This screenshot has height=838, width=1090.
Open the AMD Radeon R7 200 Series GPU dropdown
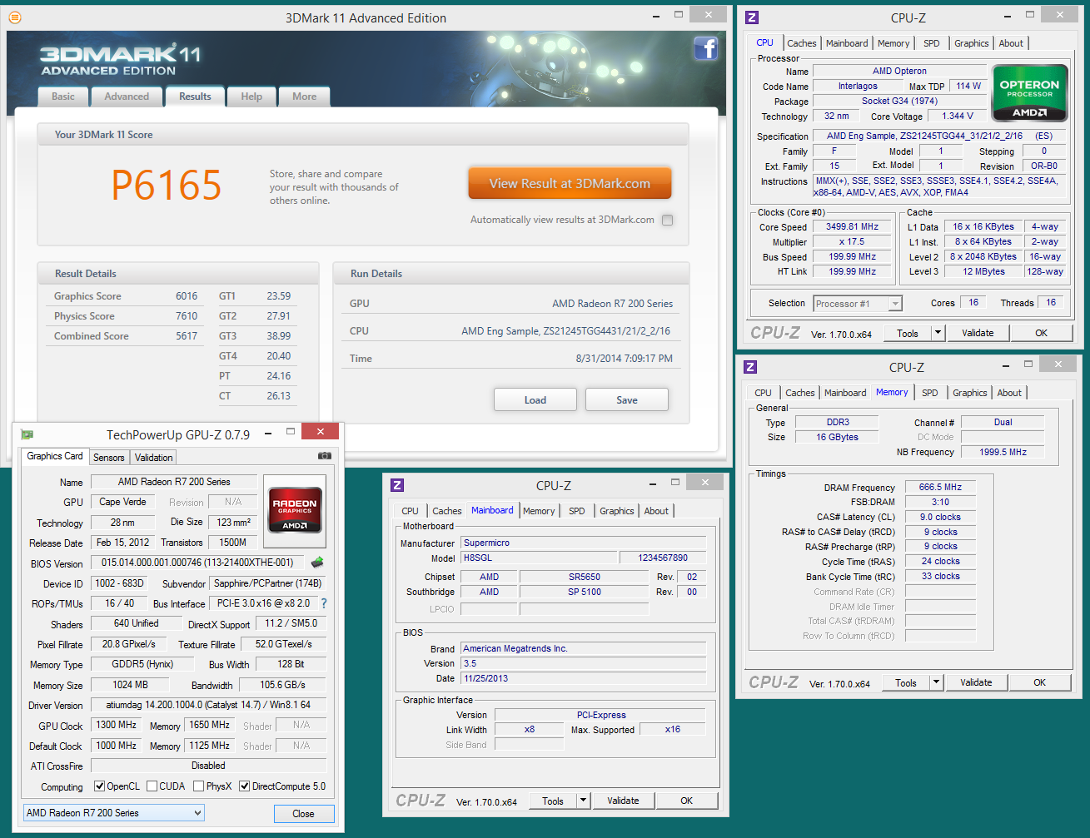(x=113, y=813)
